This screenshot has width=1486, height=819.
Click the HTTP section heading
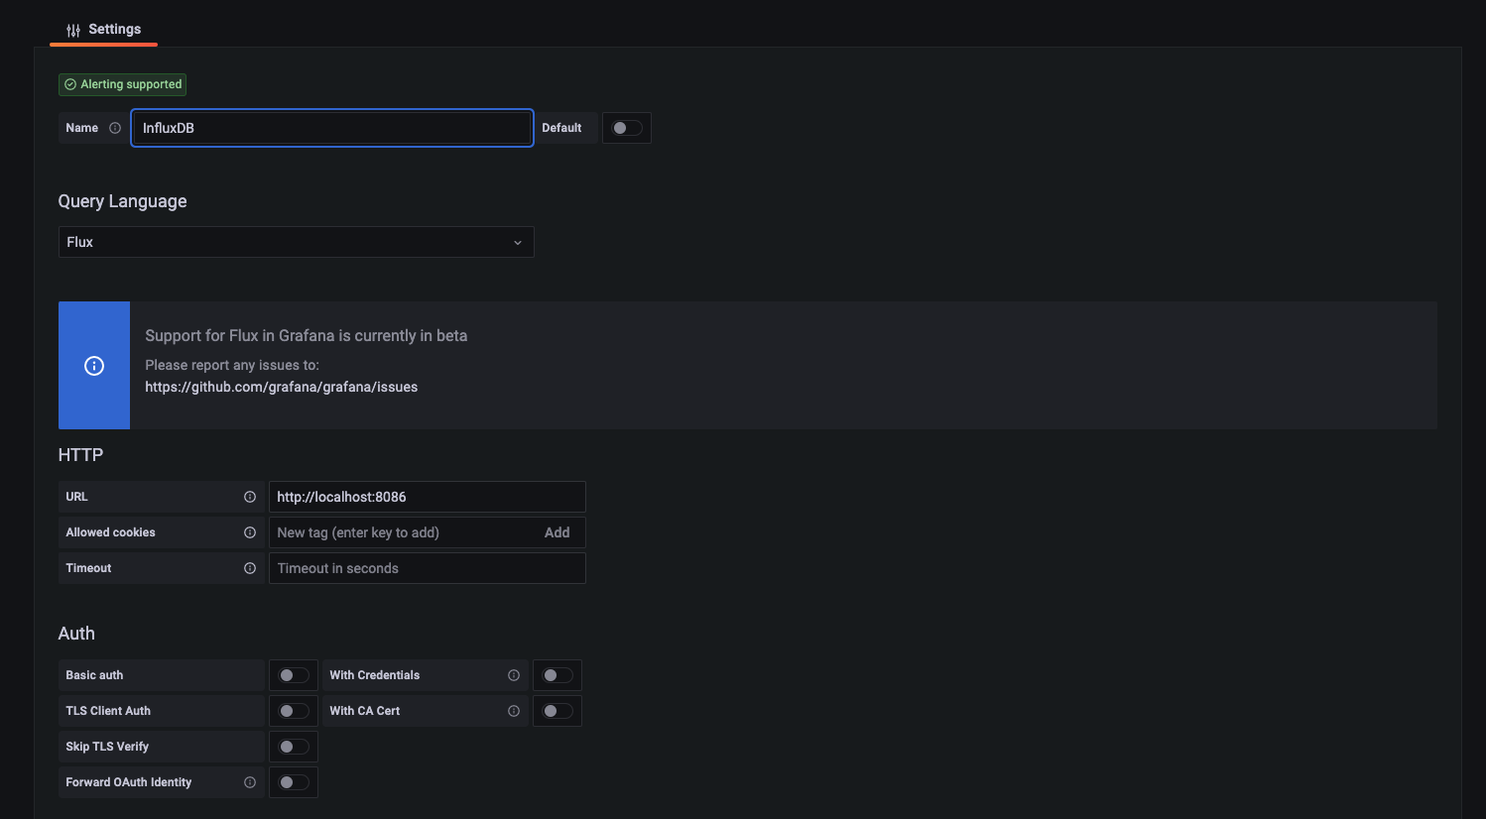point(80,455)
